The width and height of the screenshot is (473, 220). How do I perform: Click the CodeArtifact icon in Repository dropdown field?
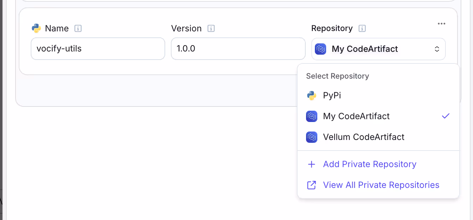(x=321, y=49)
